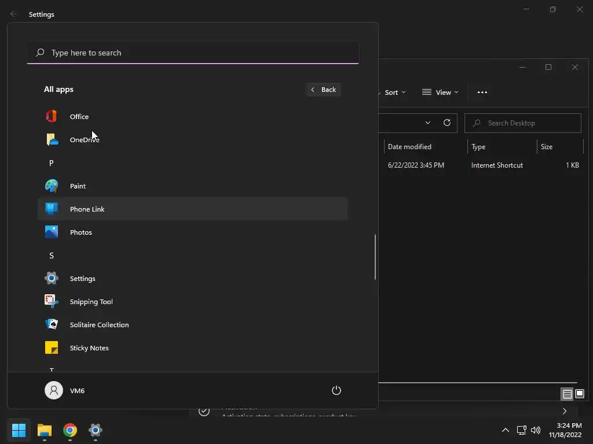The height and width of the screenshot is (444, 593).
Task: Open Google Chrome from the taskbar
Action: coord(70,430)
